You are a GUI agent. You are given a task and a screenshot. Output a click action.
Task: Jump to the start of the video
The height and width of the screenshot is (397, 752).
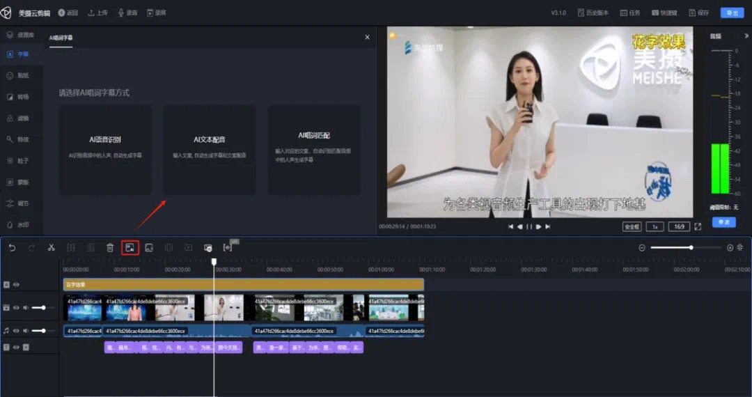[x=511, y=227]
